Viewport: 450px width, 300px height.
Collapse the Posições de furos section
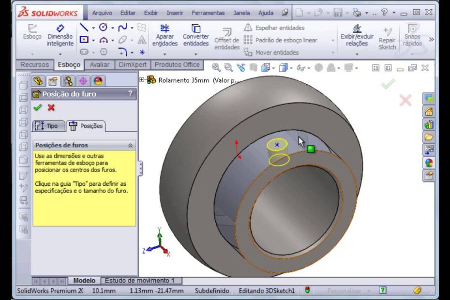tap(130, 145)
